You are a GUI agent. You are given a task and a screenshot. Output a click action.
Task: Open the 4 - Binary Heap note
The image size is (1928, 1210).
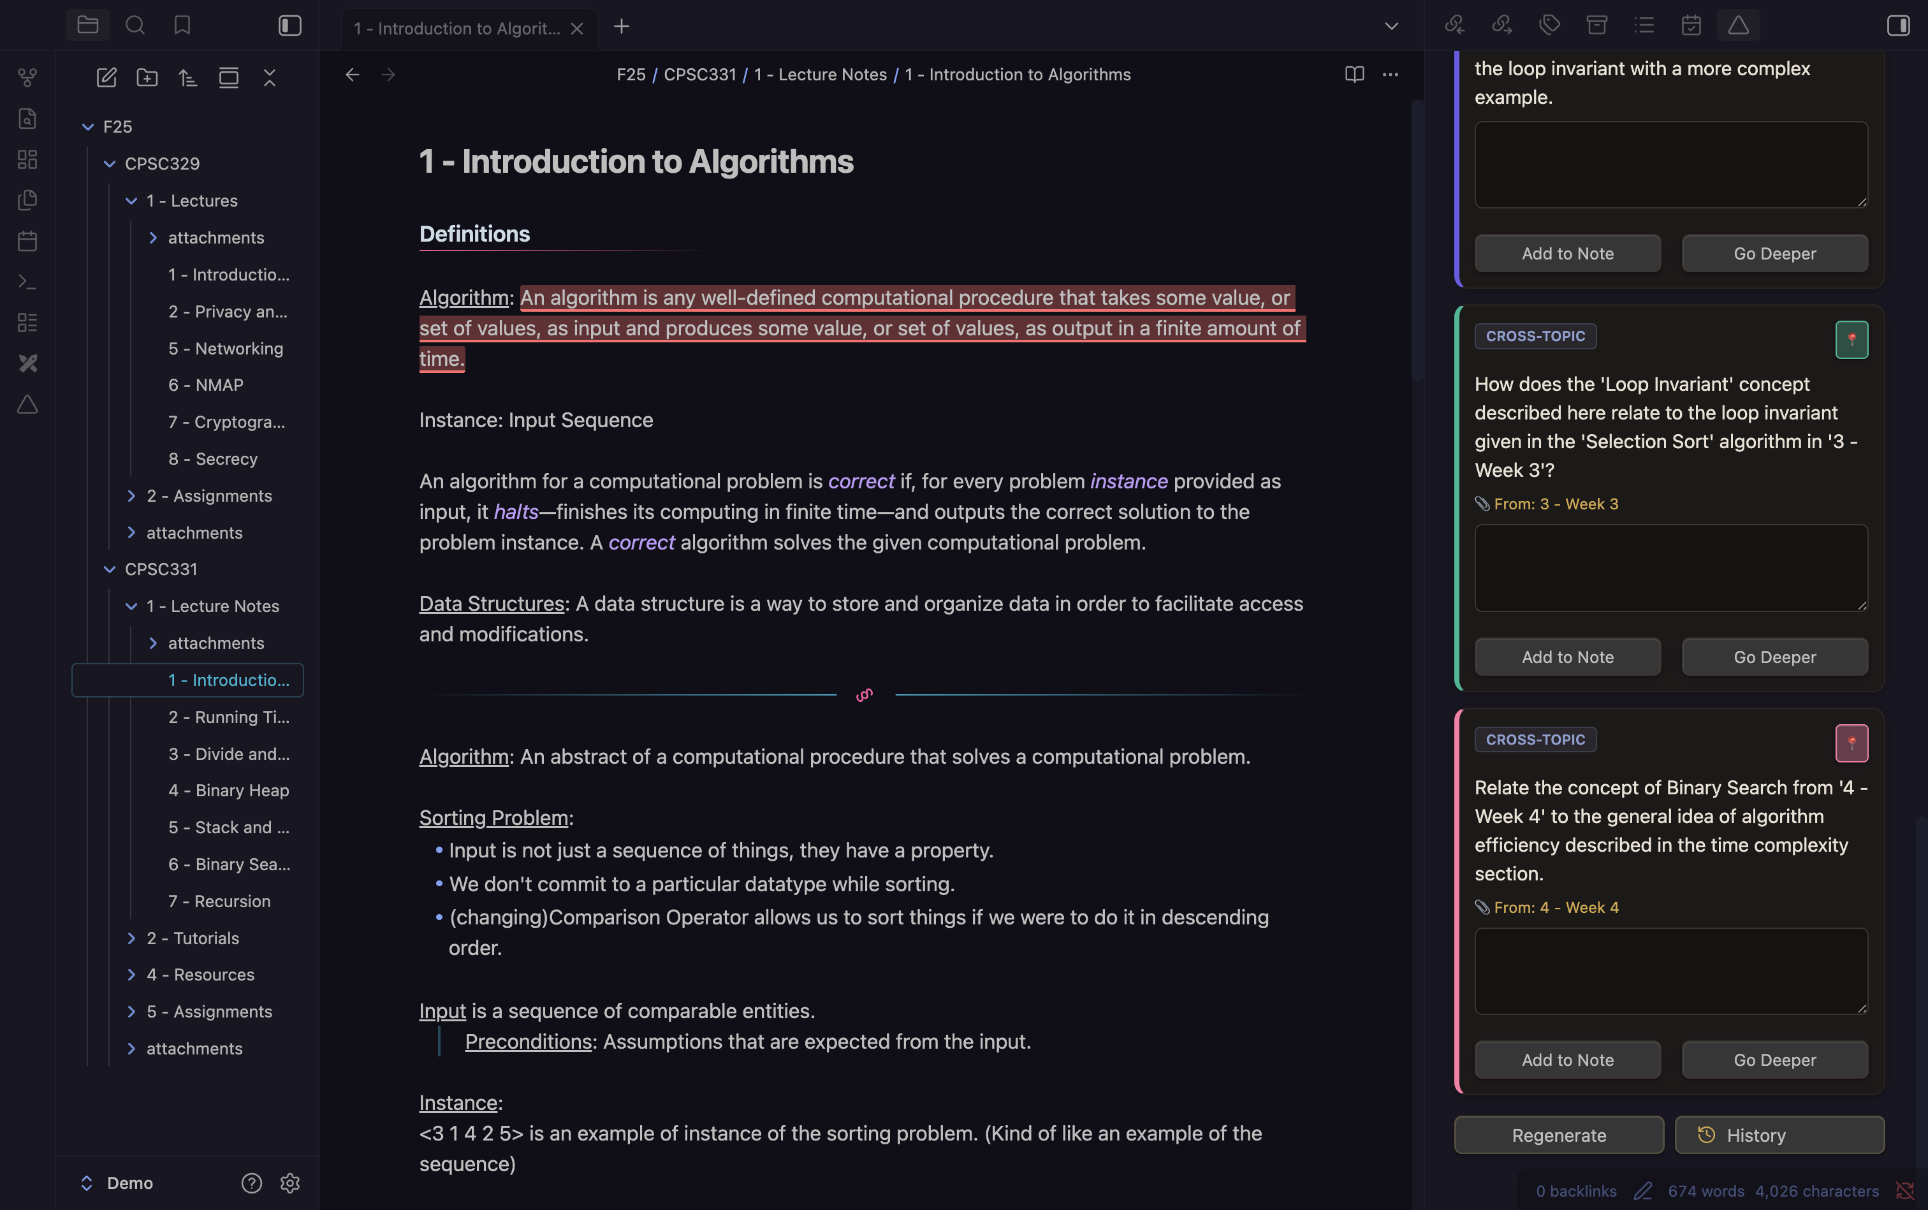229,791
